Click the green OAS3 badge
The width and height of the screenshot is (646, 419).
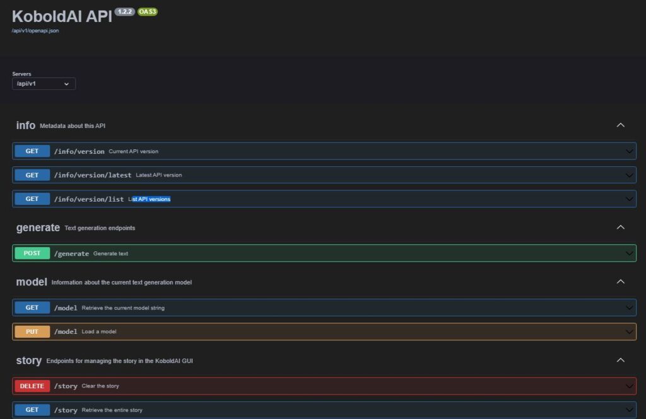(x=148, y=11)
